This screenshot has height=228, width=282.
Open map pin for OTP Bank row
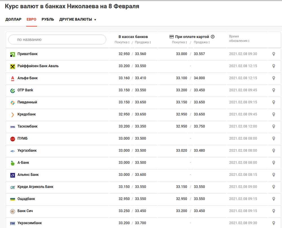point(274,90)
